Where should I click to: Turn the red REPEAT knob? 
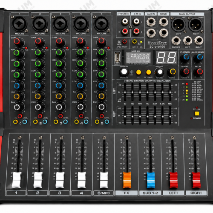click(x=185, y=72)
